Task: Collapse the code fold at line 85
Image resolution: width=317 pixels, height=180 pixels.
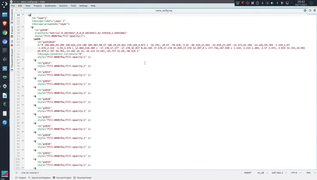Action: click(23, 114)
